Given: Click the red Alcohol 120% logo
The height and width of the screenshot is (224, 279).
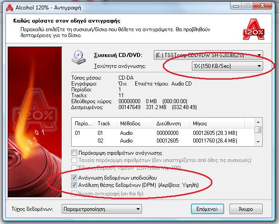Looking at the screenshot, I should 254,29.
